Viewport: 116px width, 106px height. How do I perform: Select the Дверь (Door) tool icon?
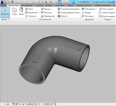21,10
